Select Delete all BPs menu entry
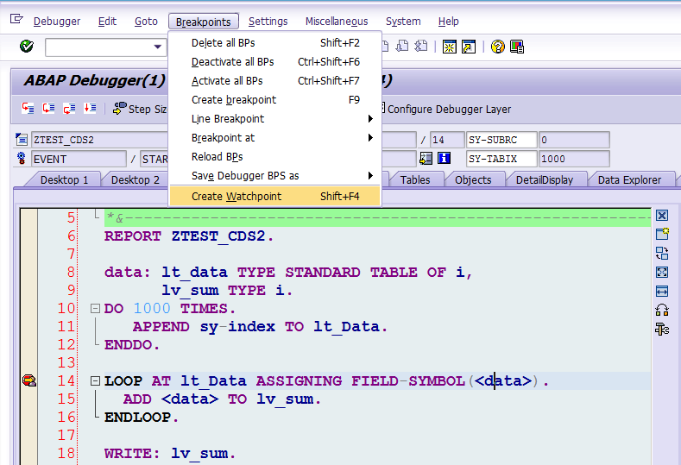Screen dimensions: 681x465 [x=275, y=43]
